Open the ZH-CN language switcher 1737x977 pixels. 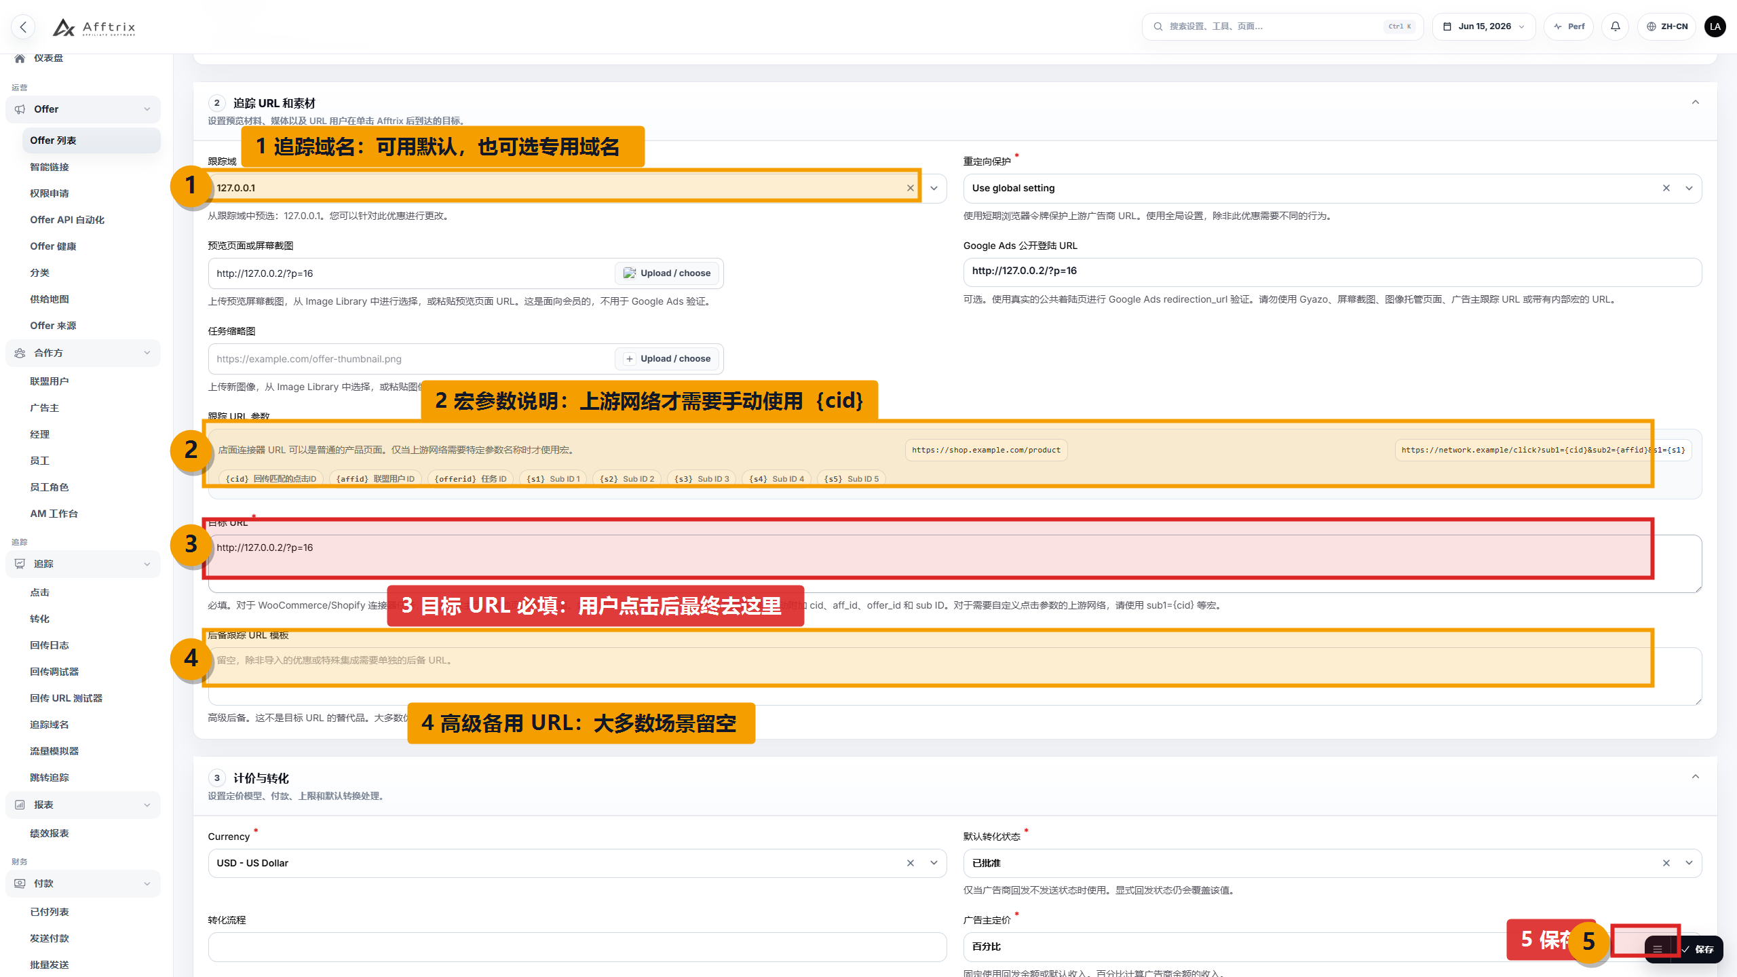click(1666, 26)
